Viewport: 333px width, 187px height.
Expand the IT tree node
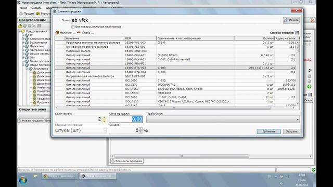(x=23, y=35)
